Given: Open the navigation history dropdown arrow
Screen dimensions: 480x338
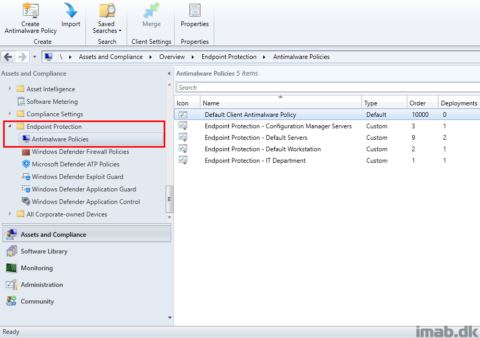Looking at the screenshot, I should (x=34, y=57).
